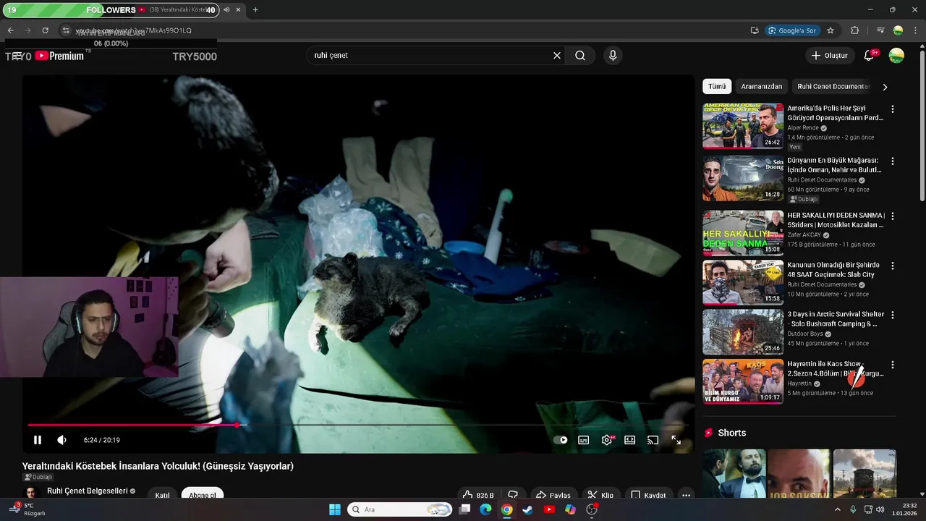Viewport: 926px width, 521px height.
Task: Open a new browser tab with plus
Action: [255, 10]
